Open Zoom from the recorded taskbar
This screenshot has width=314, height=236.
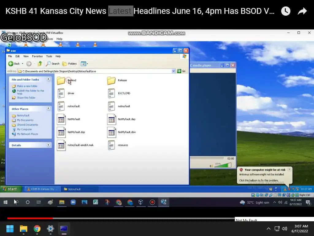point(73,202)
